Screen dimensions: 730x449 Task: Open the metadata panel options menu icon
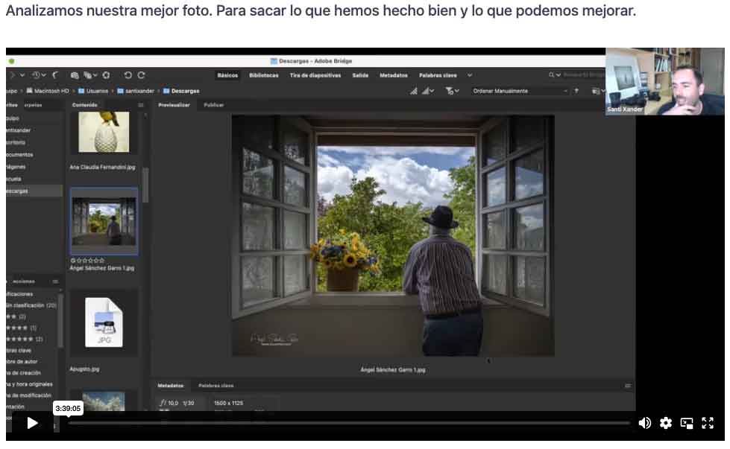point(628,386)
